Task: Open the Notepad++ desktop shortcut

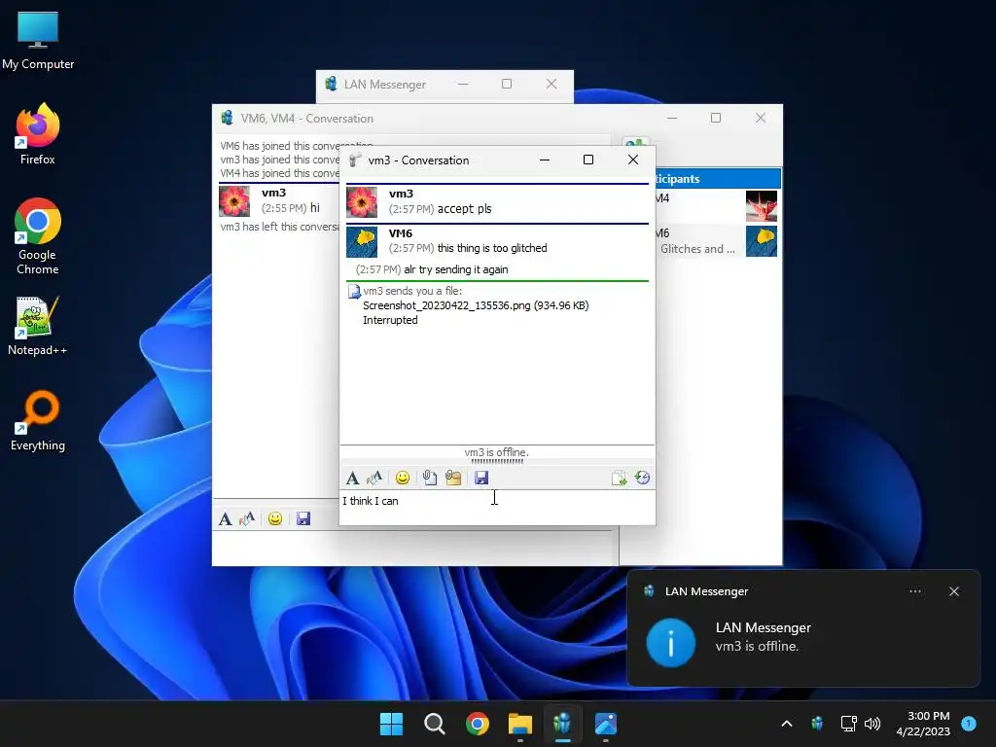Action: (x=38, y=326)
